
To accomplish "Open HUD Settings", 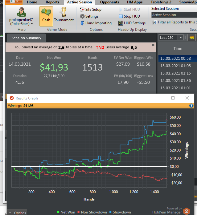I will click(x=132, y=23).
